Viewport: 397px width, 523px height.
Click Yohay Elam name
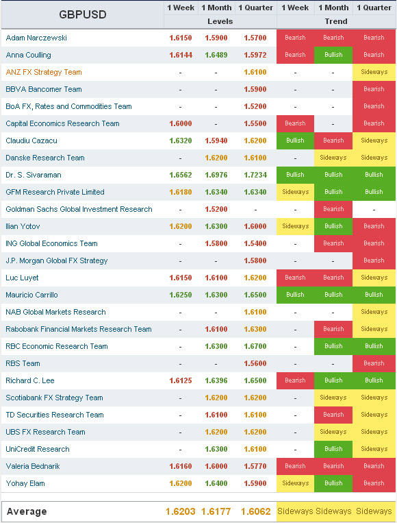click(x=25, y=483)
